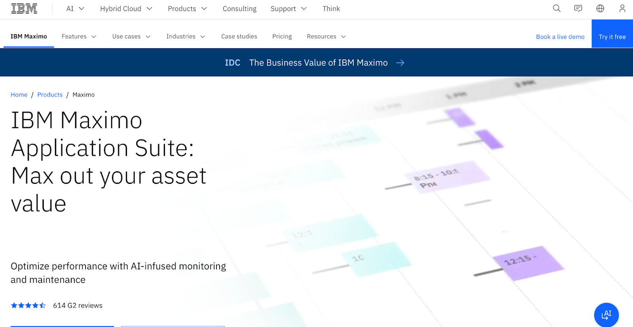This screenshot has height=327, width=633.
Task: Open the Pricing tab
Action: pos(282,36)
